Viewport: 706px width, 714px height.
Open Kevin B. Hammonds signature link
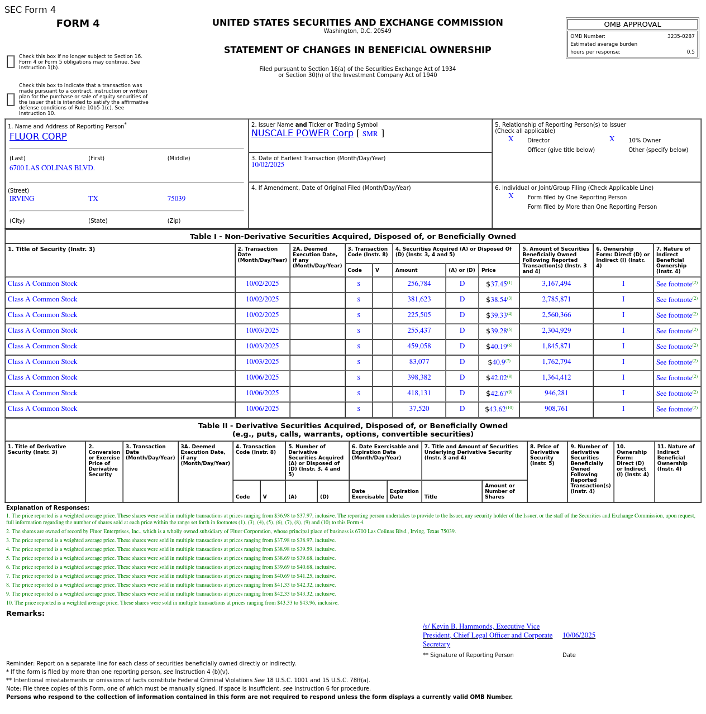[487, 635]
